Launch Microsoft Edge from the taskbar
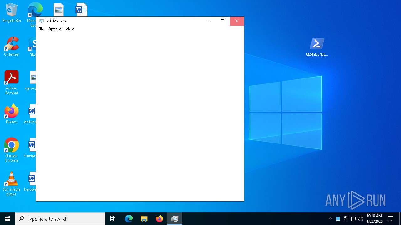Viewport: 401px width, 225px height. pos(129,219)
